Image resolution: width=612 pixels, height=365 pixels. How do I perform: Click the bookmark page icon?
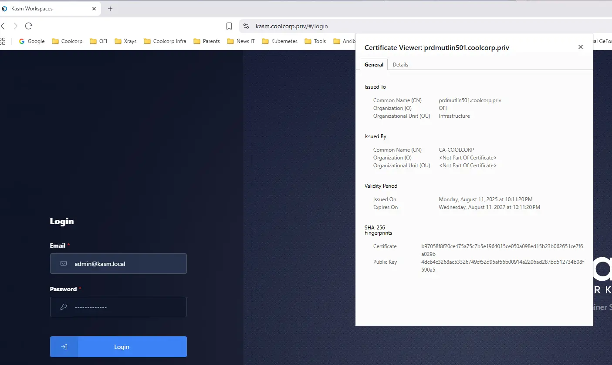(x=229, y=26)
